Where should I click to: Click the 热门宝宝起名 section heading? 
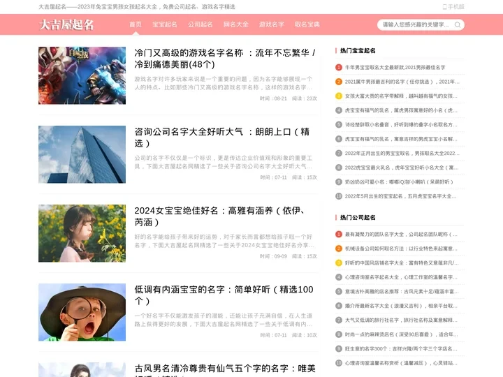pos(358,51)
